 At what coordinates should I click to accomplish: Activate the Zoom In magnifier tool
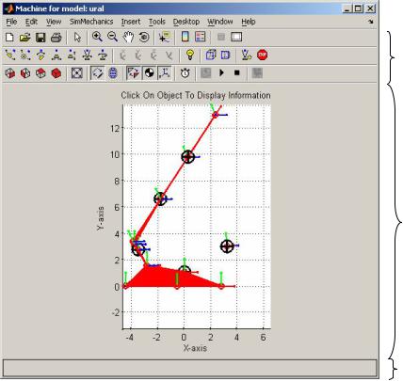pyautogui.click(x=97, y=37)
